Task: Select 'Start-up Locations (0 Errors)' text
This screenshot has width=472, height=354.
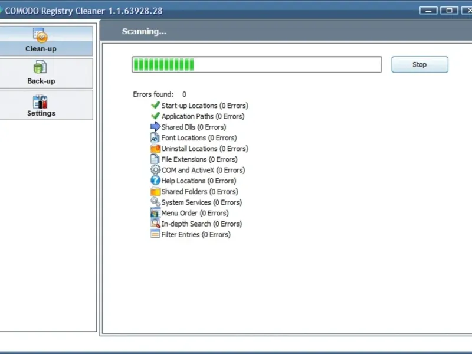Action: click(x=205, y=106)
